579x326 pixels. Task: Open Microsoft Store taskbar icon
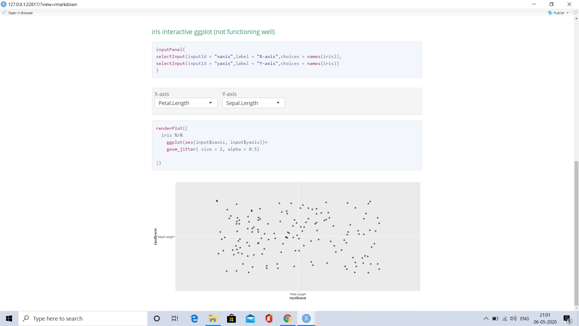tap(231, 318)
